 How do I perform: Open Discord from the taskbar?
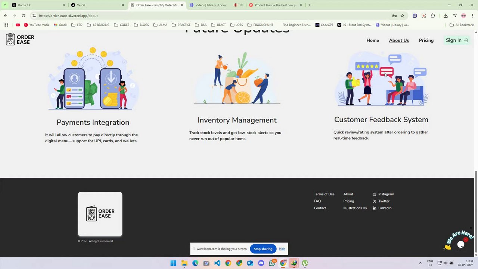(261, 263)
